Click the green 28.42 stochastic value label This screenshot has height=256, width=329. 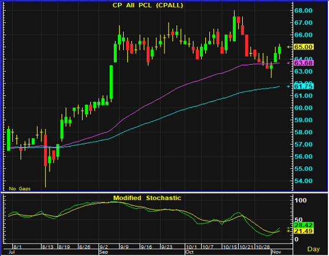pyautogui.click(x=304, y=225)
